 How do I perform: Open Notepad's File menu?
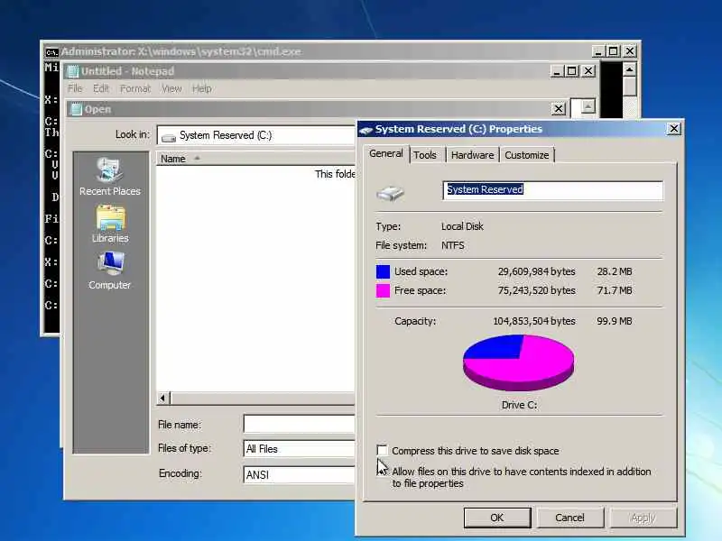[75, 88]
